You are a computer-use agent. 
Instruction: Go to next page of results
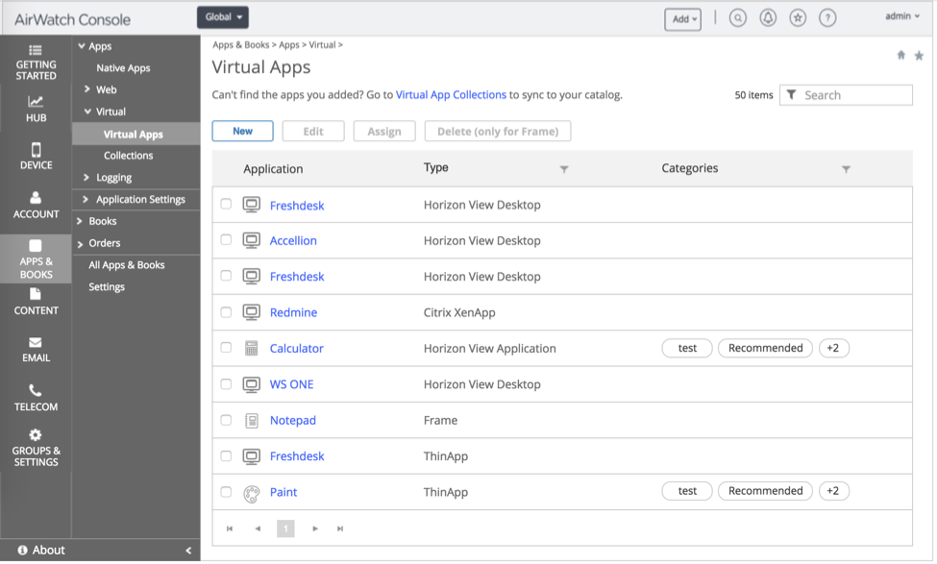click(315, 528)
